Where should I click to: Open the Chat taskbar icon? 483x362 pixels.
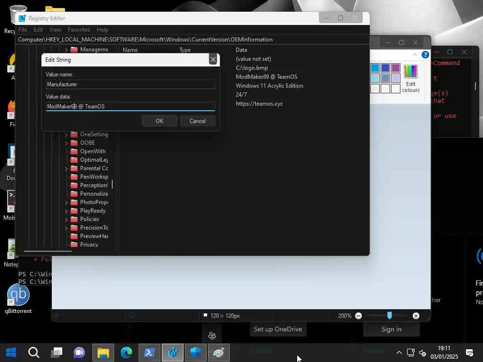[79, 353]
